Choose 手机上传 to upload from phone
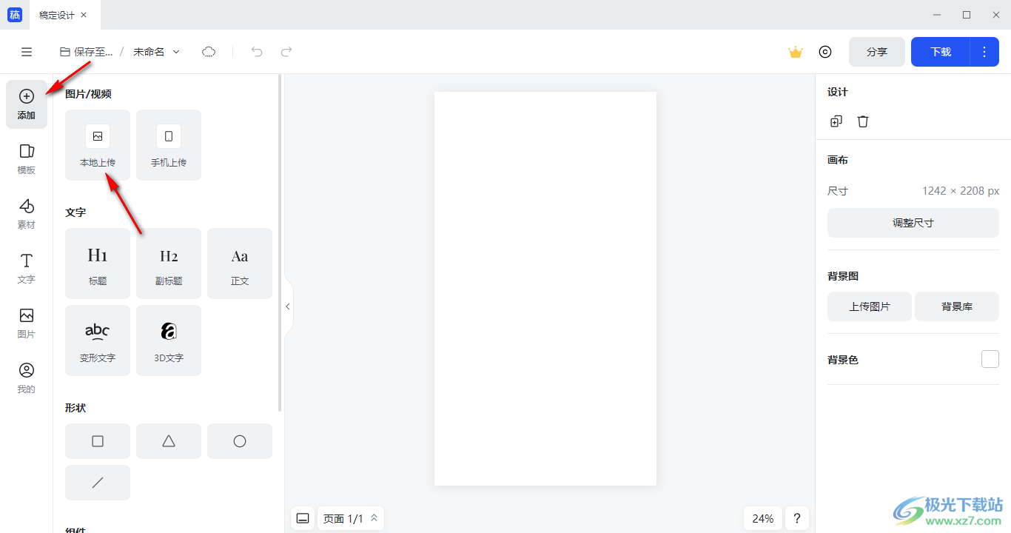This screenshot has width=1011, height=533. click(169, 145)
